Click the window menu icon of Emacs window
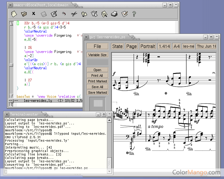Screen dimensions: 224x179 10,5
